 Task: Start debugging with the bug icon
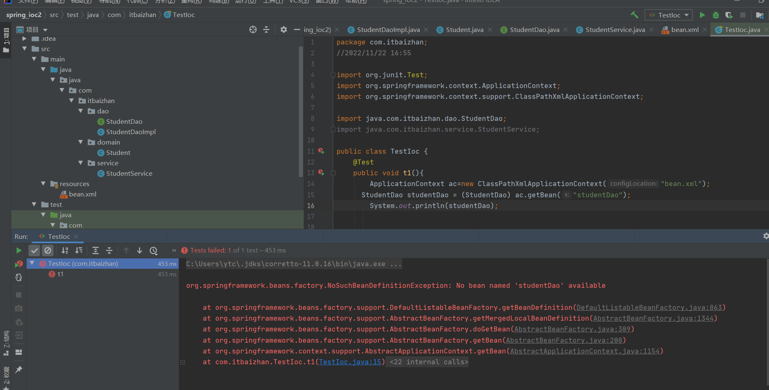click(x=716, y=15)
